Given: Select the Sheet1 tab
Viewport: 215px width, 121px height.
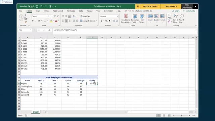Looking at the screenshot, I should click(36, 112).
